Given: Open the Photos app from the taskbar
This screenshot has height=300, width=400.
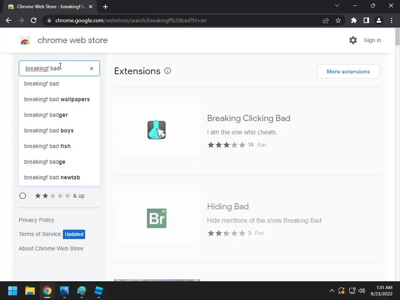Looking at the screenshot, I should (x=64, y=291).
